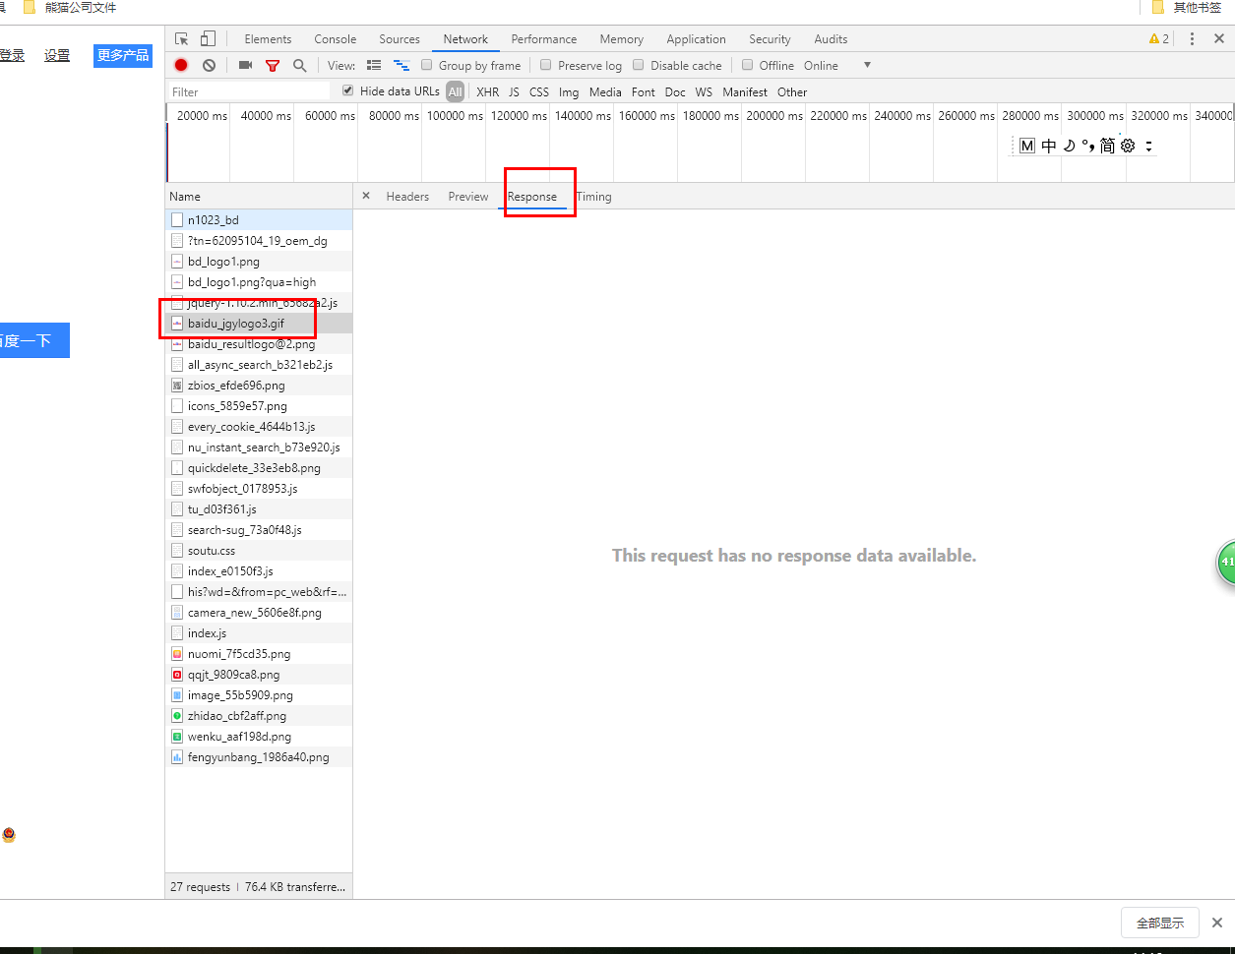Toggle the device emulation icon

coord(206,36)
